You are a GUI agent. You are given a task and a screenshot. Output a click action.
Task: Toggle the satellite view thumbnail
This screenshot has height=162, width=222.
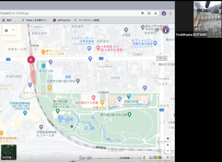coord(9,153)
